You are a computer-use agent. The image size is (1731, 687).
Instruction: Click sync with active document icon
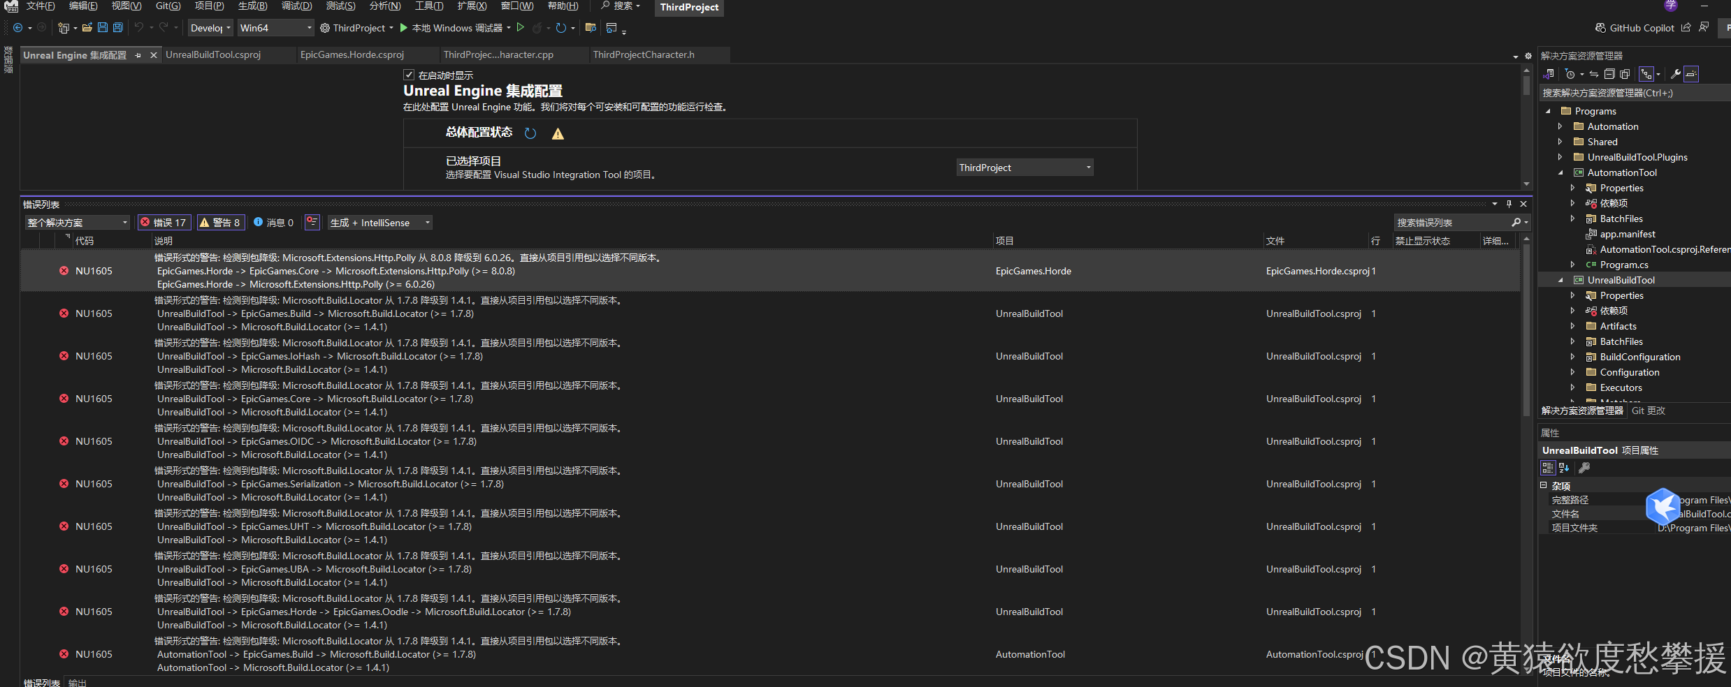tap(1594, 74)
